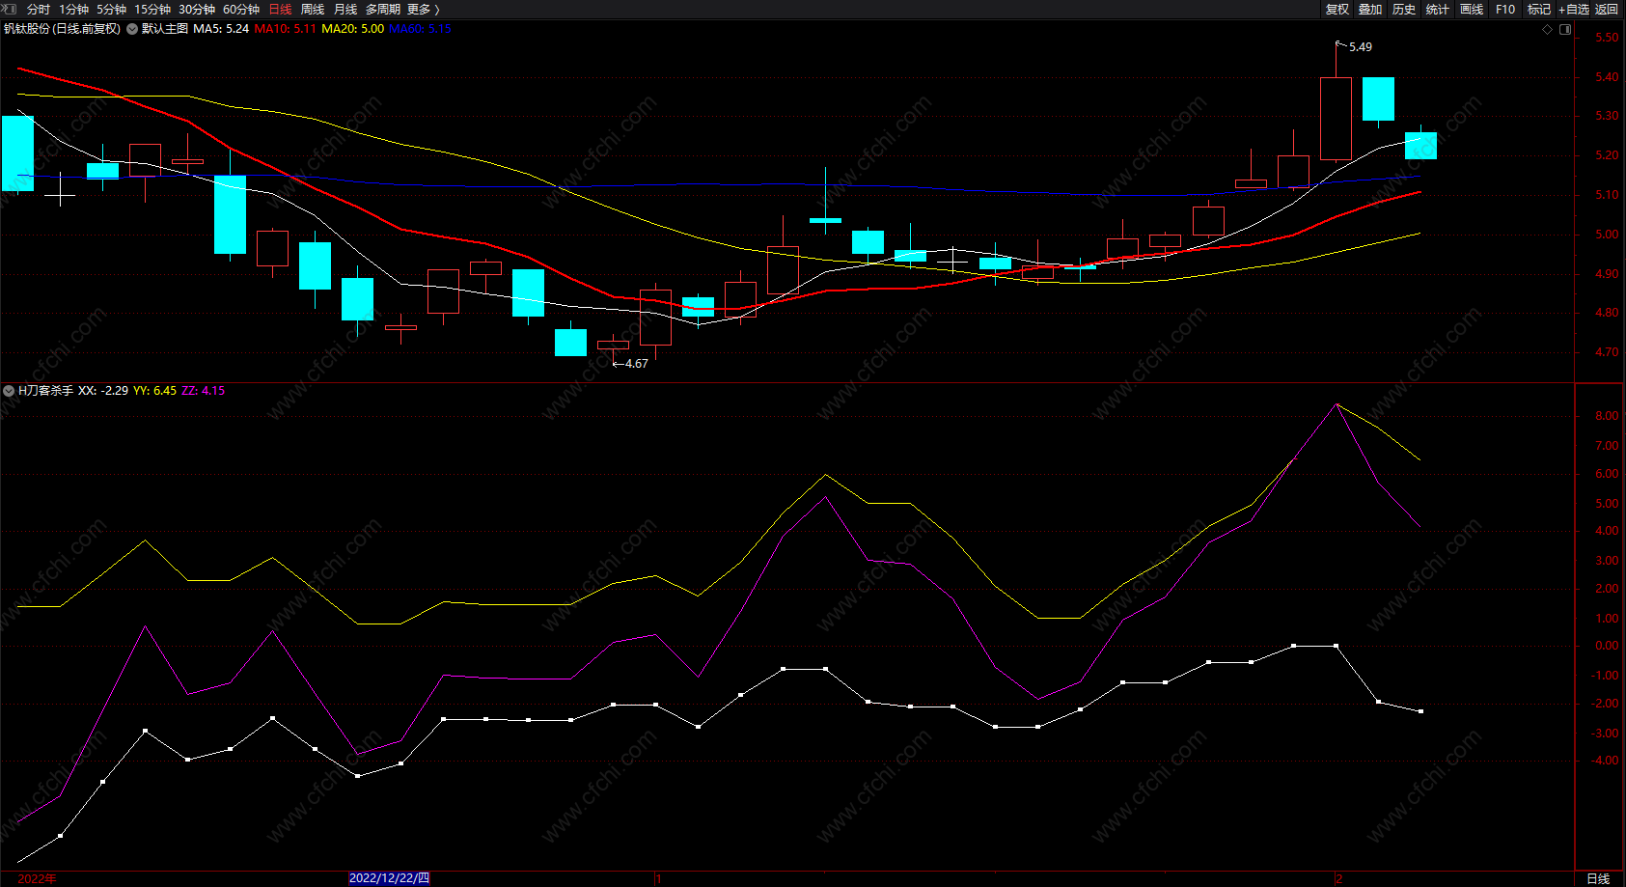Image resolution: width=1626 pixels, height=887 pixels.
Task: Activate the 画线 drawing tool button
Action: coord(1472,9)
